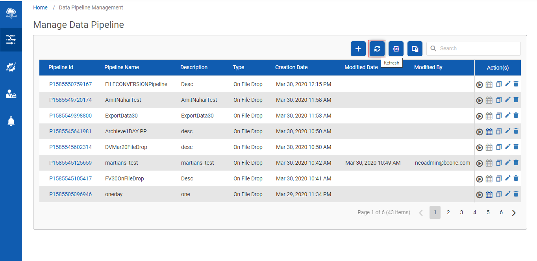Run the oneday pipeline

coord(480,195)
